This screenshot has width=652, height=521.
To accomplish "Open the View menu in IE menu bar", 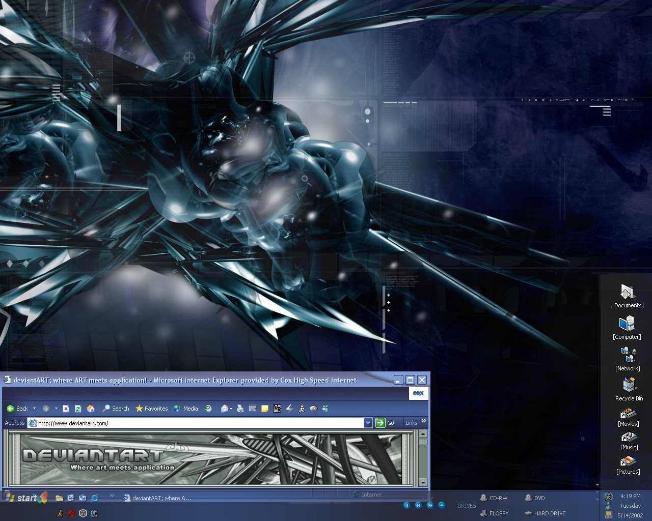I will (x=46, y=393).
